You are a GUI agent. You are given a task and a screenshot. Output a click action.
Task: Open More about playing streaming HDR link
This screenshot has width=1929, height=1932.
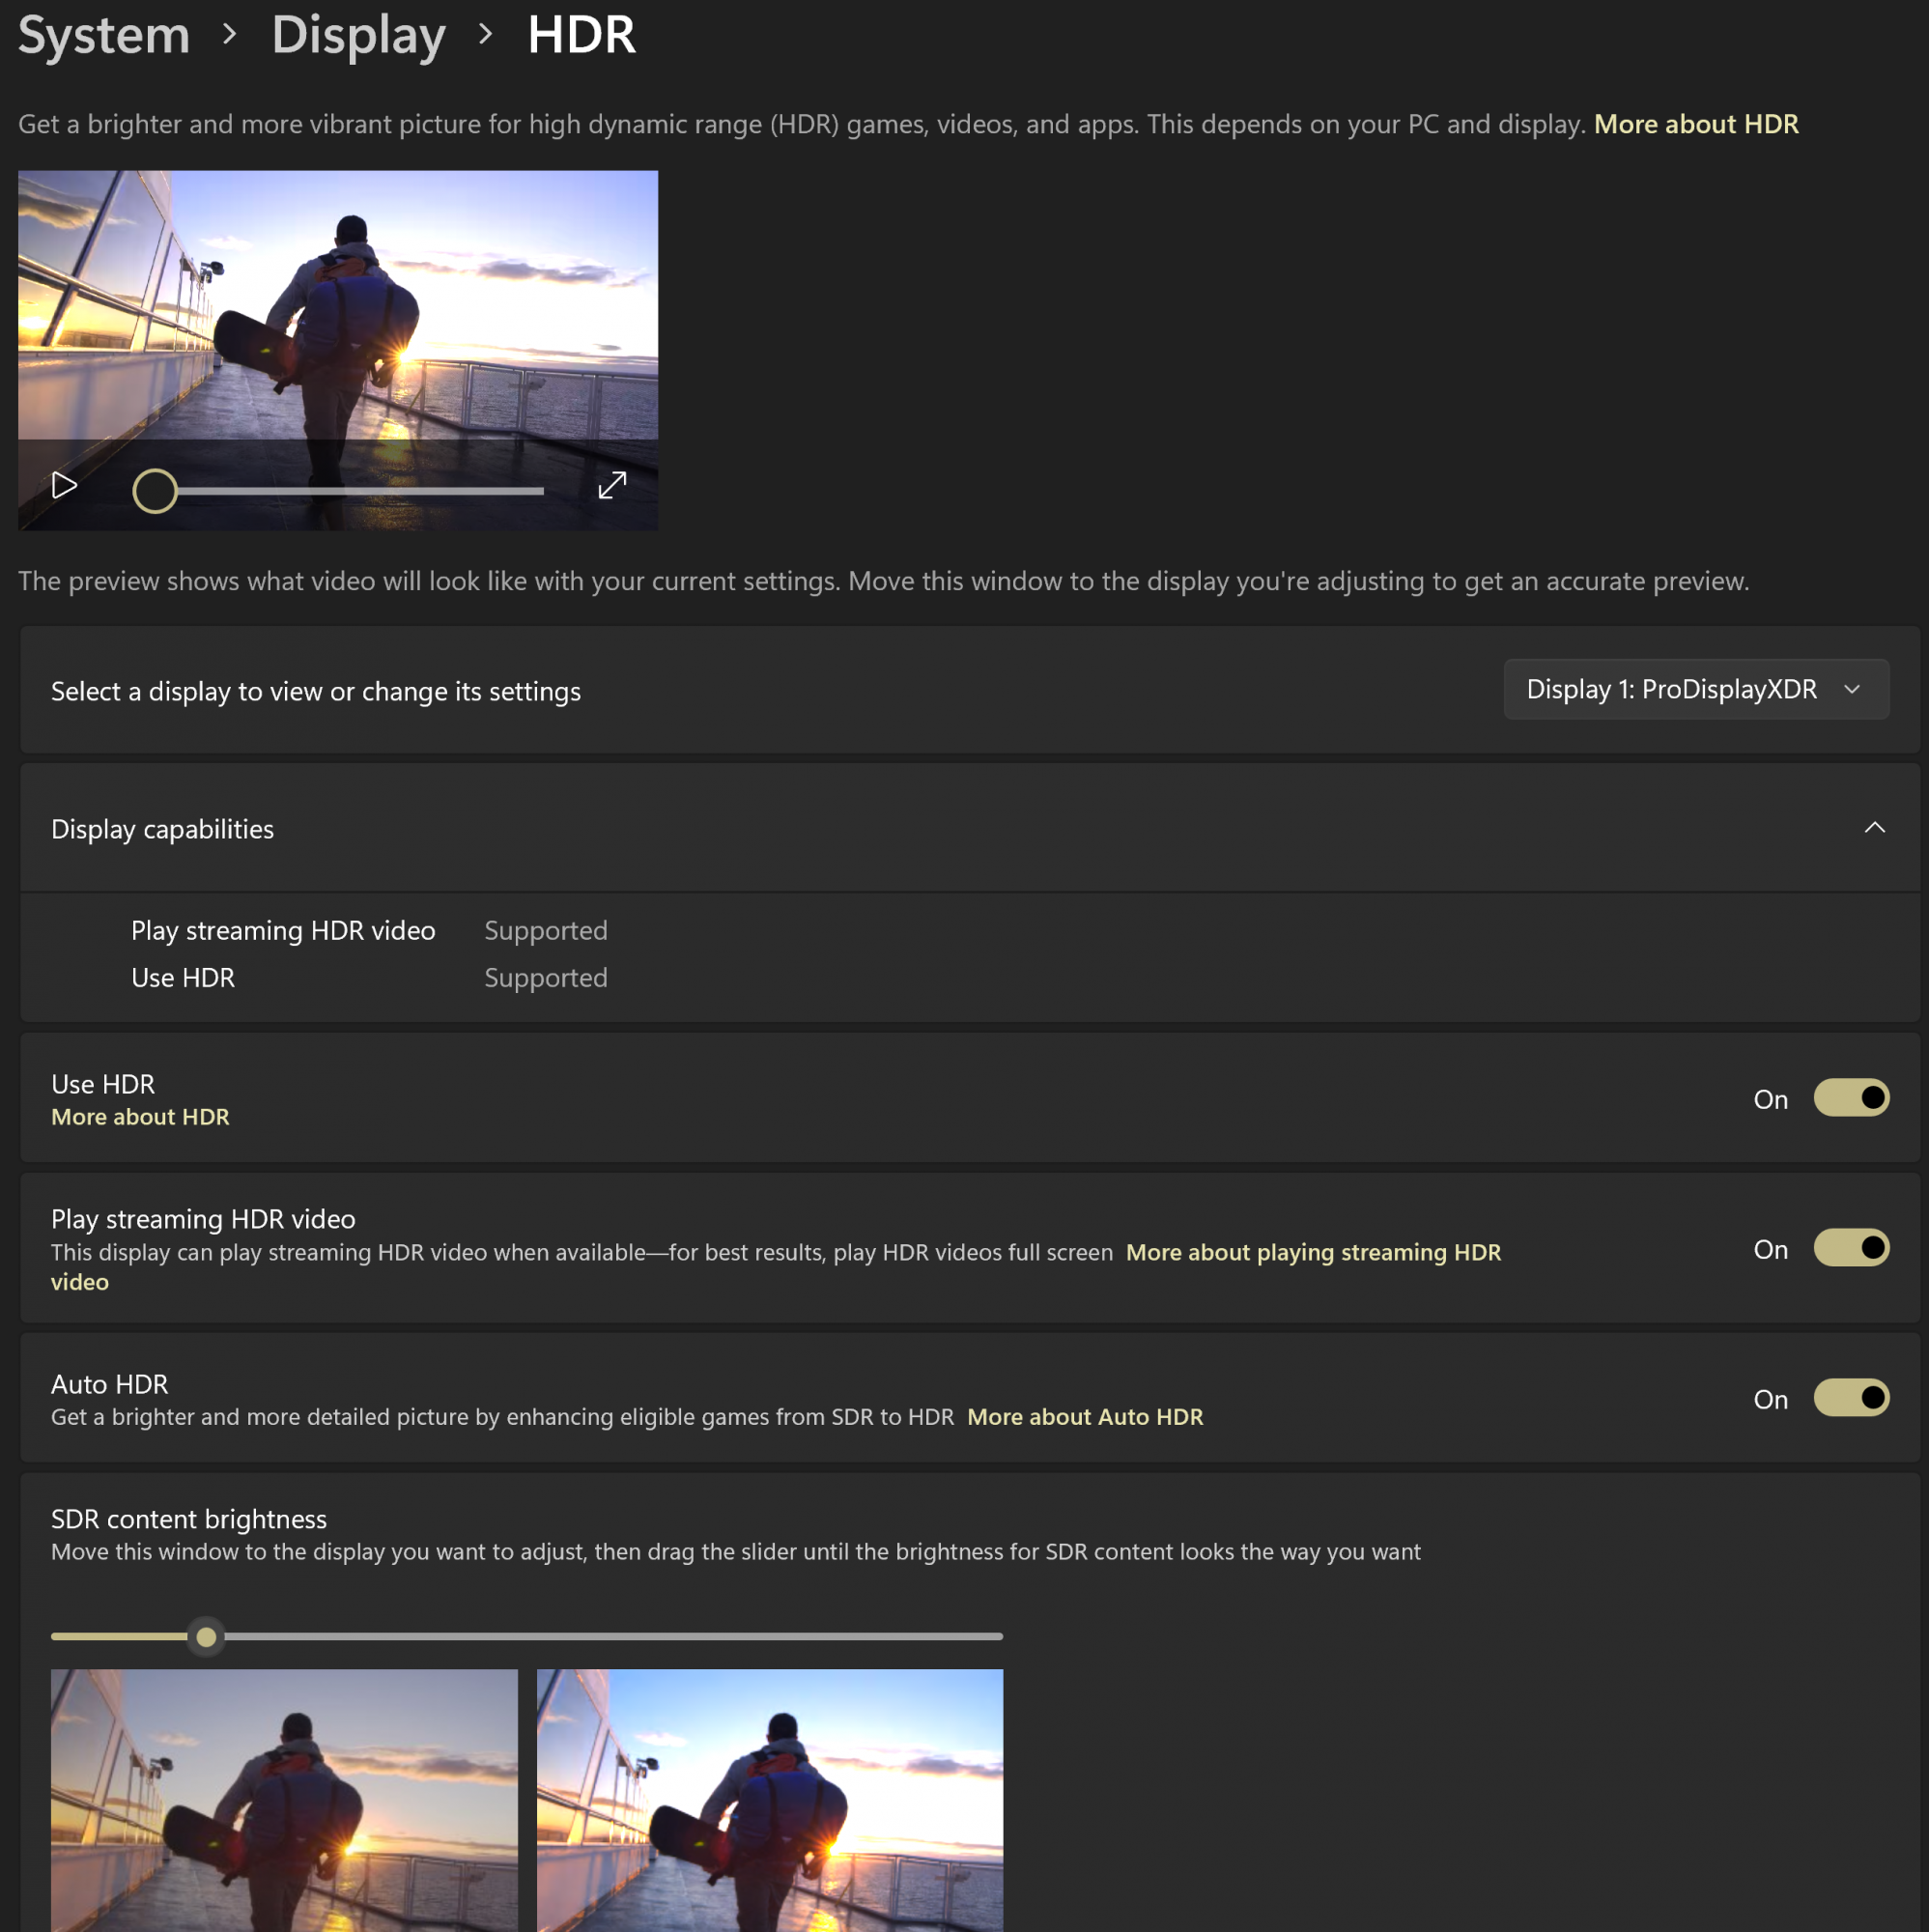1312,1252
